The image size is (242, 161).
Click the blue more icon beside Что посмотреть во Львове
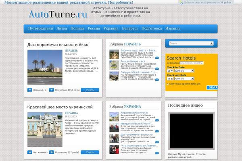click(x=157, y=153)
